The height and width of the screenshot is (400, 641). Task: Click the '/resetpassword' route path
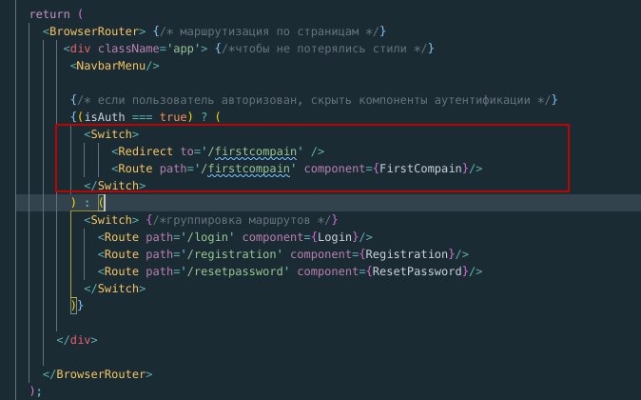pyautogui.click(x=235, y=271)
